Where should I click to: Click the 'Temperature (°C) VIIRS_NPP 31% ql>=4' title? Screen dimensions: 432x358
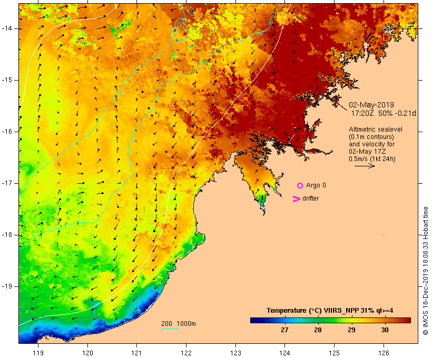coord(330,311)
